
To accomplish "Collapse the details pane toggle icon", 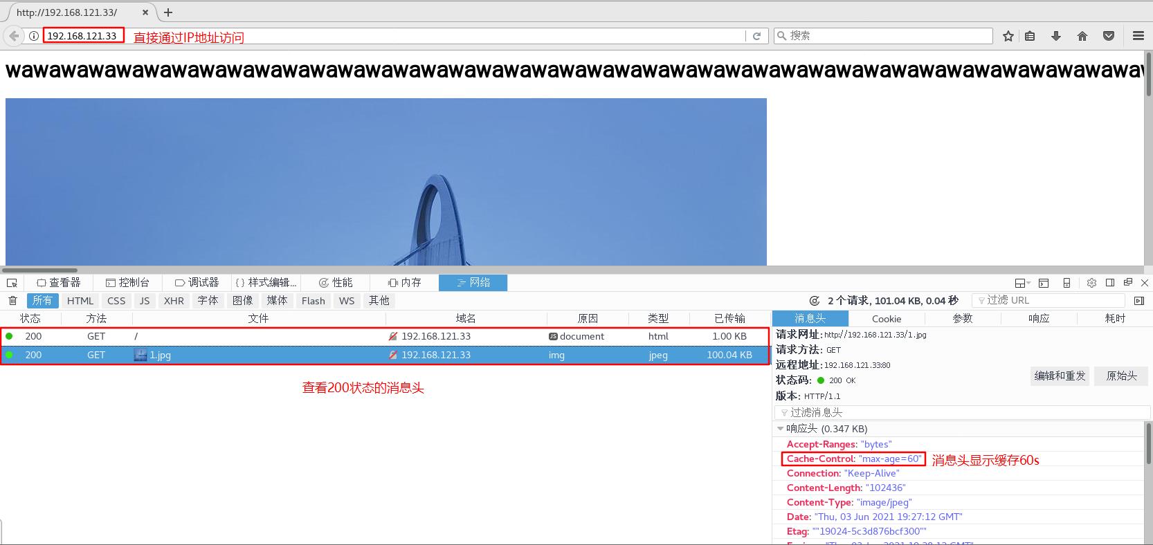I will (x=1139, y=300).
